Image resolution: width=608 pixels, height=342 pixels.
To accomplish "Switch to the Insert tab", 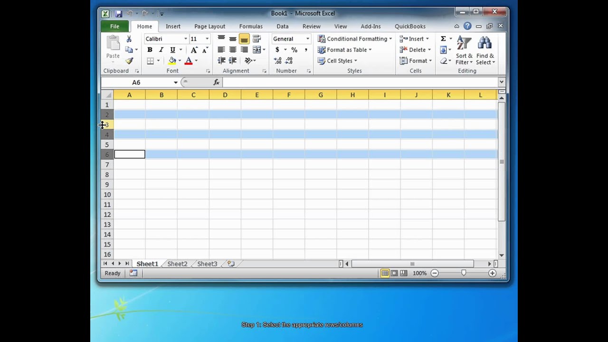I will point(173,27).
